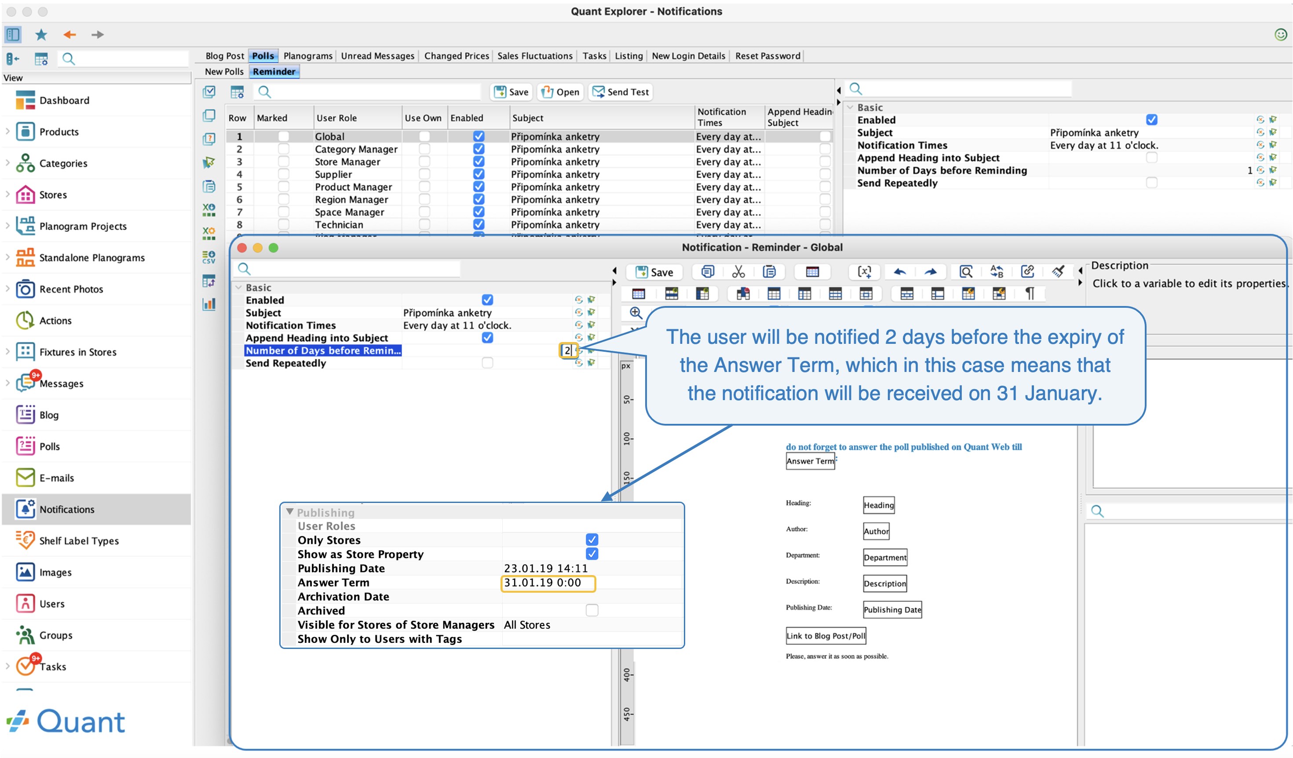Open Dashboard in the sidebar

click(x=64, y=101)
